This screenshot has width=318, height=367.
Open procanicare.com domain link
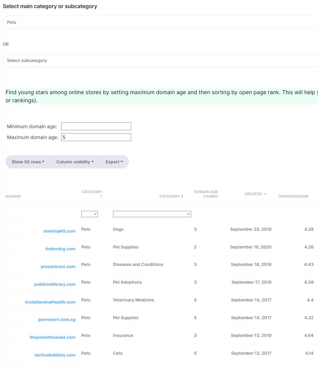click(58, 267)
